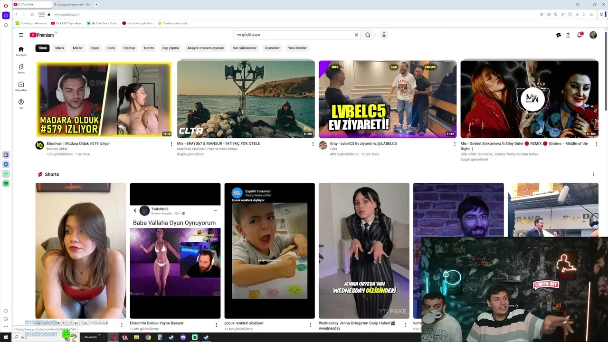Select the Rap yapma filter chip
The height and width of the screenshot is (342, 608).
(171, 48)
